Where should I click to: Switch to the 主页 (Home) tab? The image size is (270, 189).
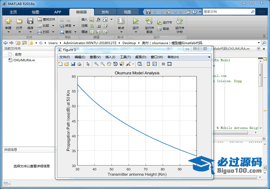tap(13, 12)
